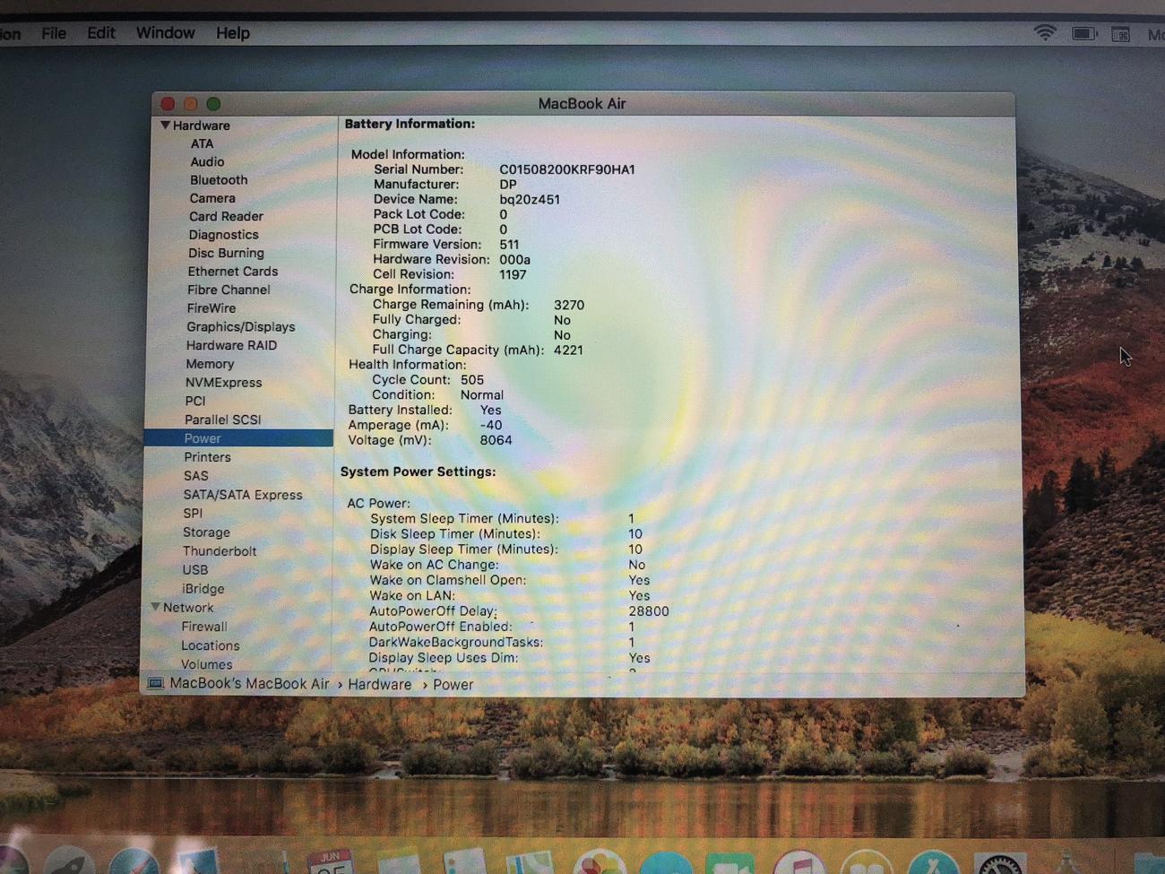Viewport: 1165px width, 874px height.
Task: Select Hardware heading in sidebar
Action: (201, 125)
